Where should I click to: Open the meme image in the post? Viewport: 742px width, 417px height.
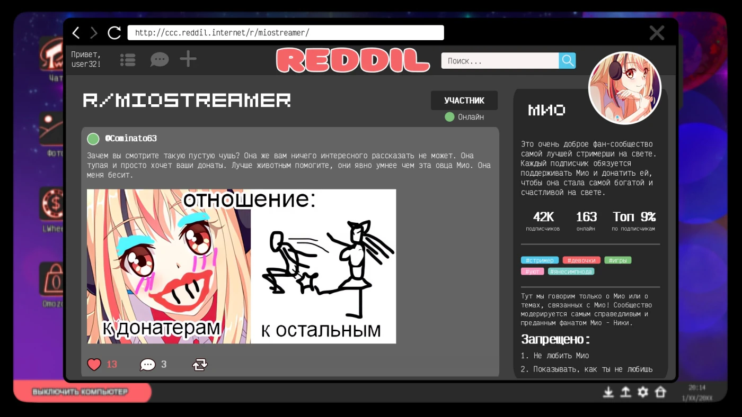[x=241, y=266]
